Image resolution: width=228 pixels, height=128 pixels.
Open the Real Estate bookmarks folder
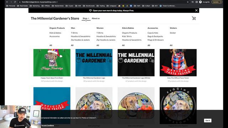[22, 6]
